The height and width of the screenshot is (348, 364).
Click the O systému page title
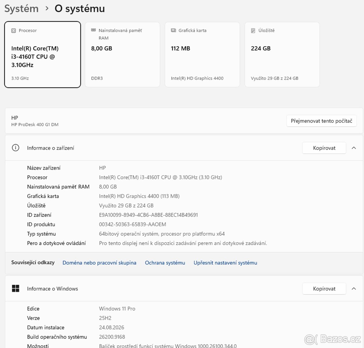[x=80, y=8]
